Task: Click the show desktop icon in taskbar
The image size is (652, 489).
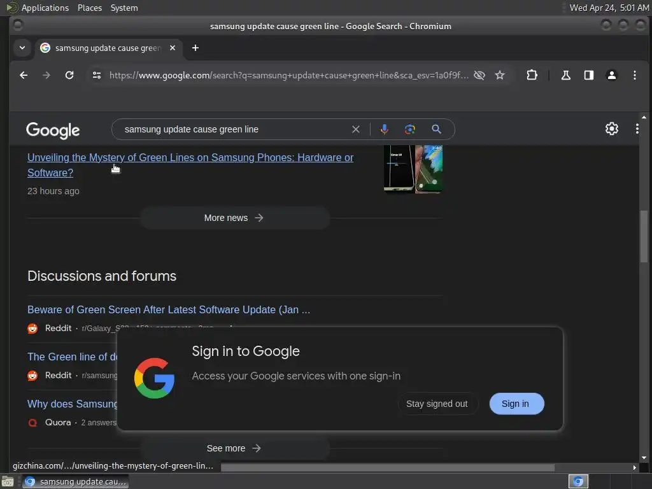Action: point(8,481)
